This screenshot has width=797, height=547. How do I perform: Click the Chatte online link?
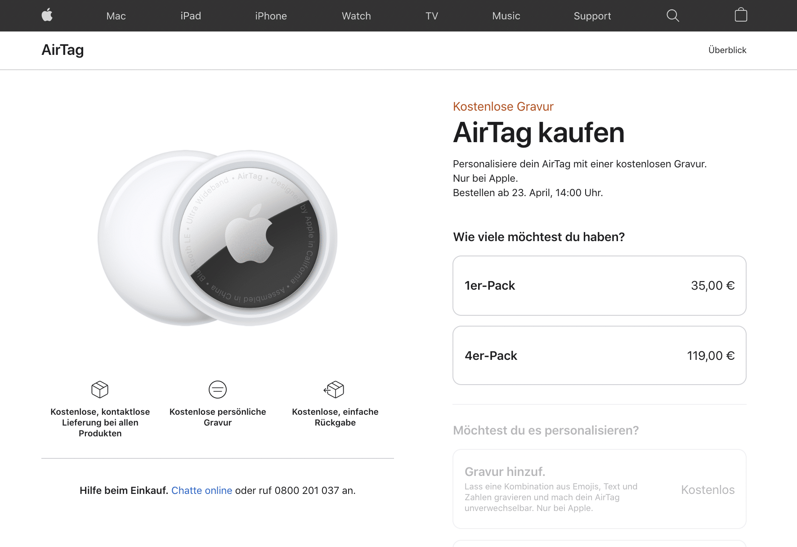pos(201,490)
